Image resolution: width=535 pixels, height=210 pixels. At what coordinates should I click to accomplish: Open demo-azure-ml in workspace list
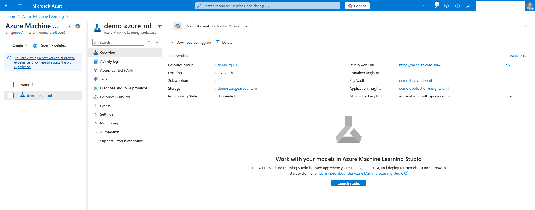[39, 96]
